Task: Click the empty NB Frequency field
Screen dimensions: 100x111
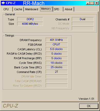Action: (x=83, y=28)
